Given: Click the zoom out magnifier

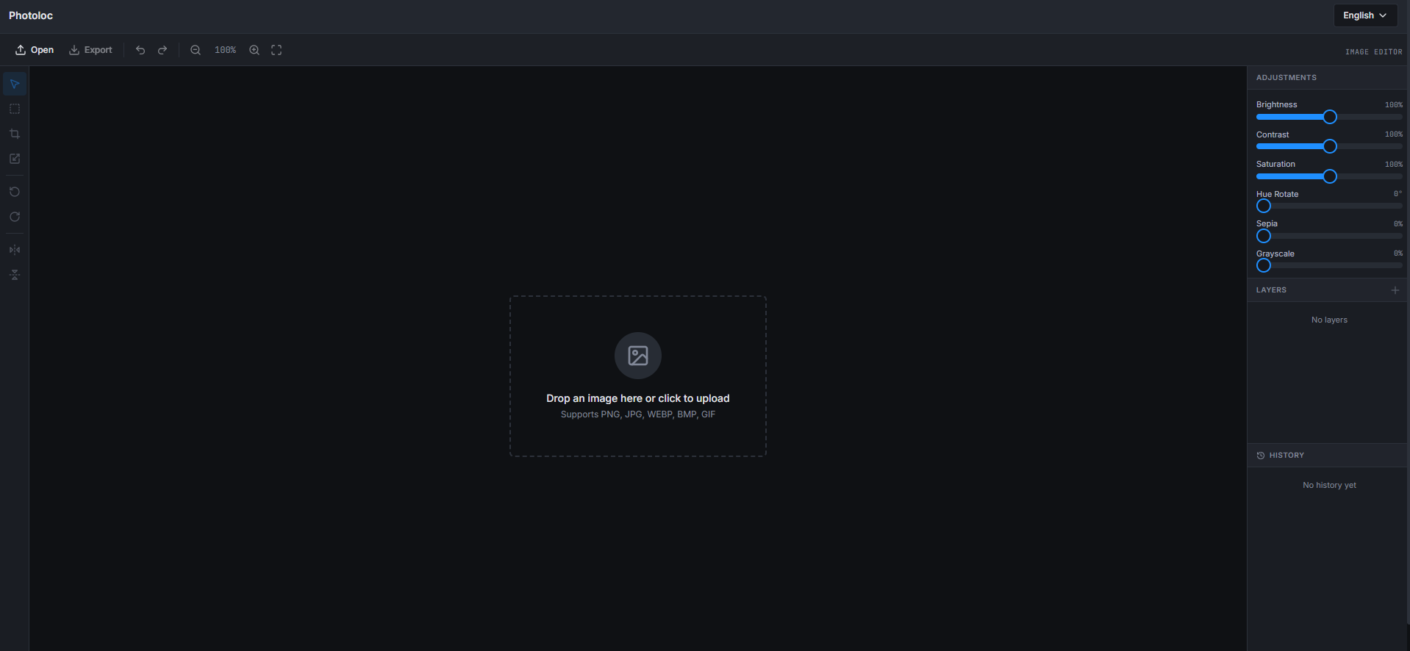Looking at the screenshot, I should tap(196, 50).
